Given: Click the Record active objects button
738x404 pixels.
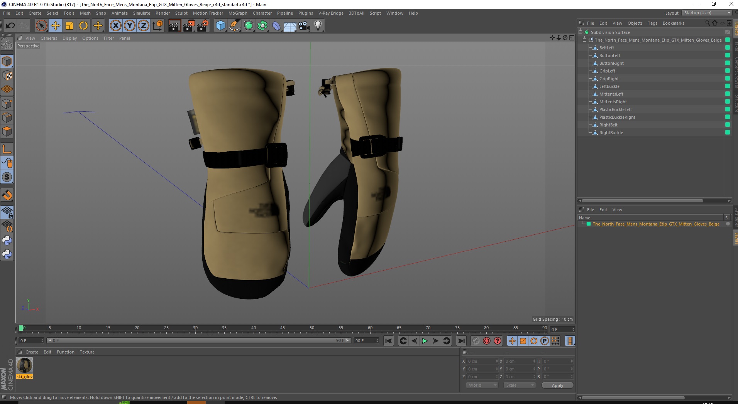Looking at the screenshot, I should point(476,341).
